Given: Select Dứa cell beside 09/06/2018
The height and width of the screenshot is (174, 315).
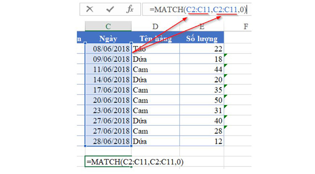Looking at the screenshot, I should click(155, 59).
